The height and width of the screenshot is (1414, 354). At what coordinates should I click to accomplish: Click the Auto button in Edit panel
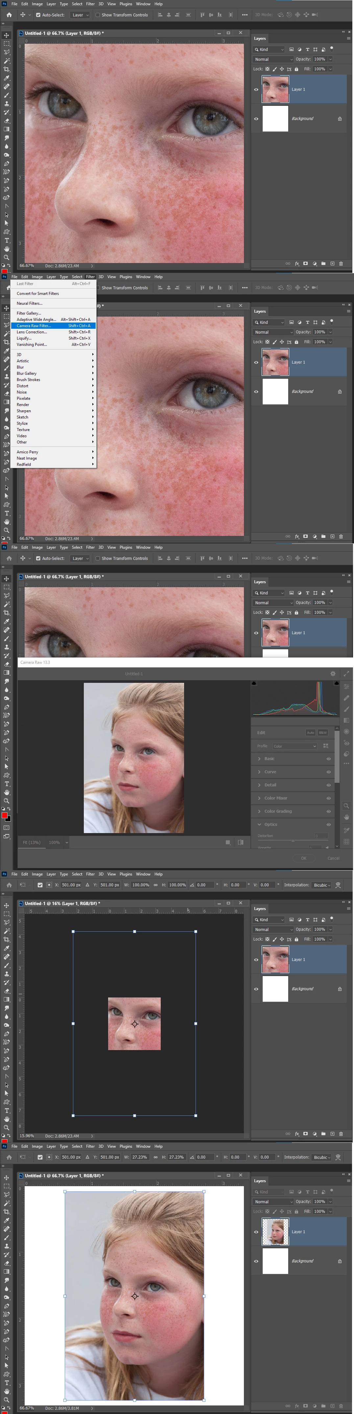(311, 733)
